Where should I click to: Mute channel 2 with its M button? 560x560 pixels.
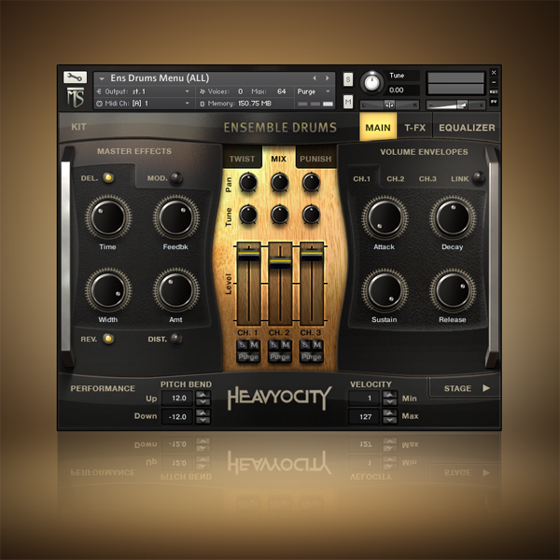pyautogui.click(x=286, y=346)
